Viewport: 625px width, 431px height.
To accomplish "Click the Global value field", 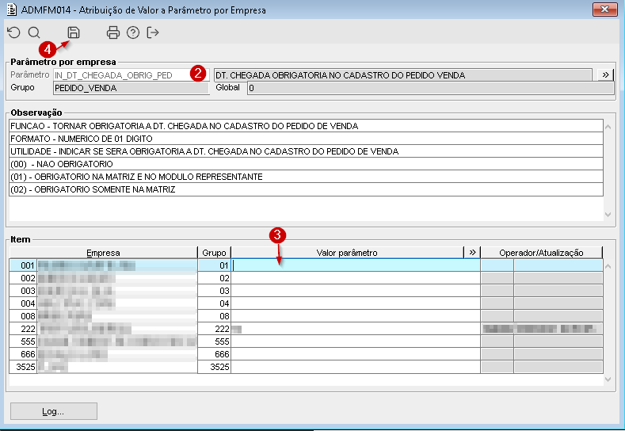I will pyautogui.click(x=430, y=88).
